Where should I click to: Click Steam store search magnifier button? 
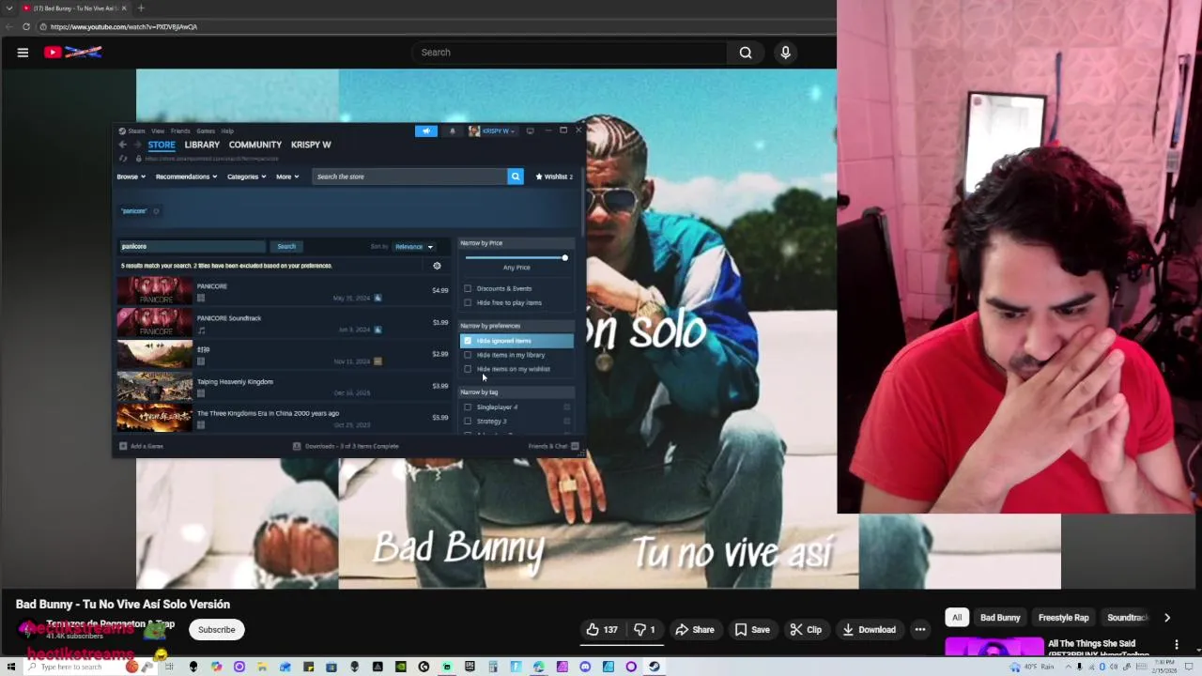(x=516, y=177)
